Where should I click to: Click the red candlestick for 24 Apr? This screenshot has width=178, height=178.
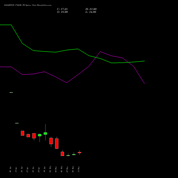point(22,133)
